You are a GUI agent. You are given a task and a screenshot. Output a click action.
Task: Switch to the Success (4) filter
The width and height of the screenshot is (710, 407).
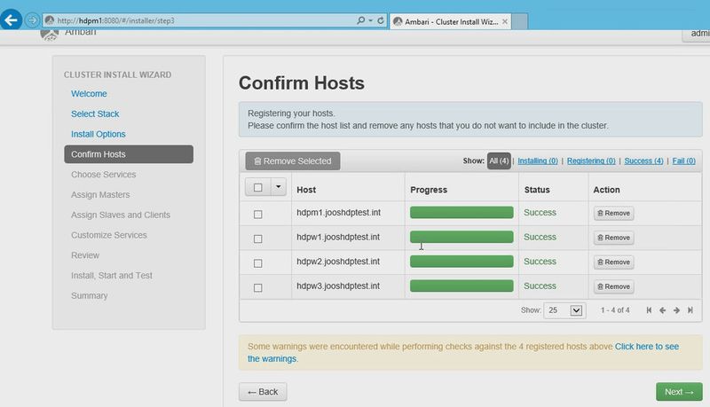pyautogui.click(x=643, y=161)
